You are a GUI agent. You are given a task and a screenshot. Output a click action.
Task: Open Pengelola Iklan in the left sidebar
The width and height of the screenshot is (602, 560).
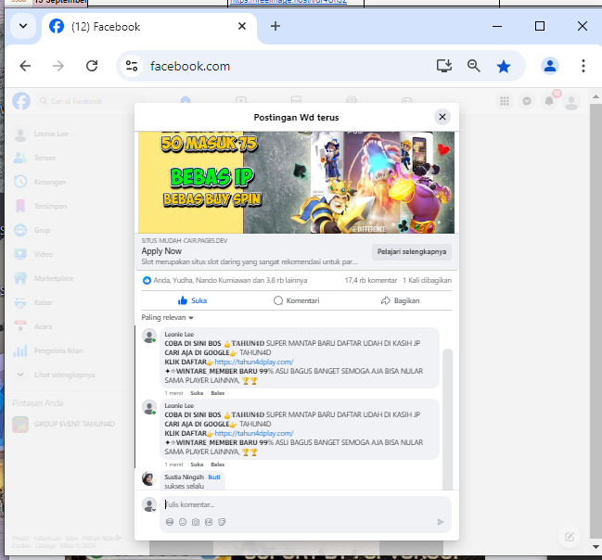coord(70,350)
